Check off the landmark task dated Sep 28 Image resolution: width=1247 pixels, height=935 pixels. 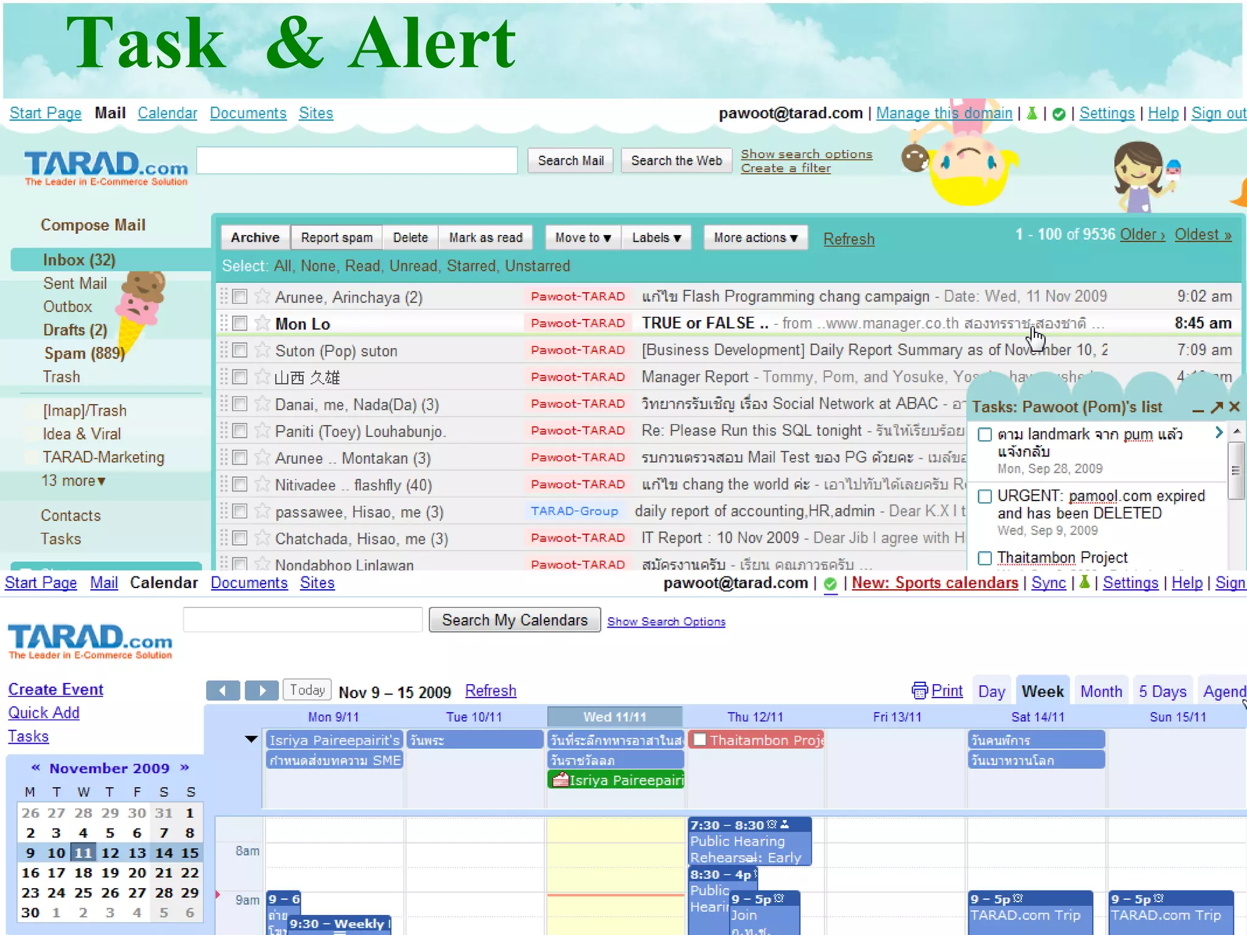click(x=985, y=435)
